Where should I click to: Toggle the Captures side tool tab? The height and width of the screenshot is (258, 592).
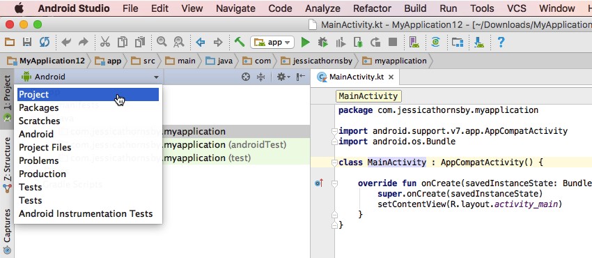point(7,231)
